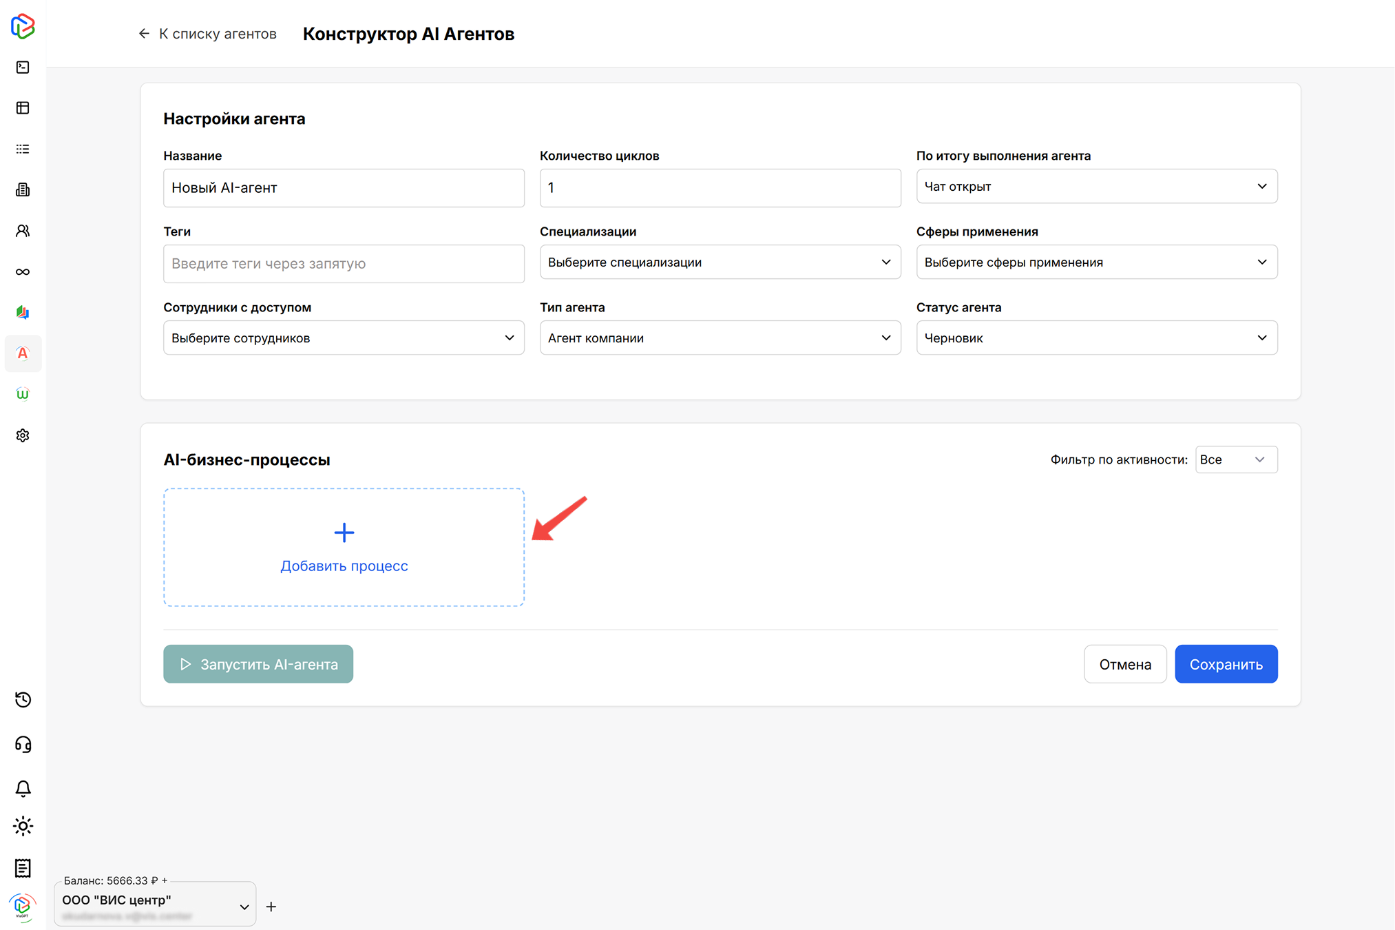
Task: Toggle light theme sun icon
Action: coord(23,826)
